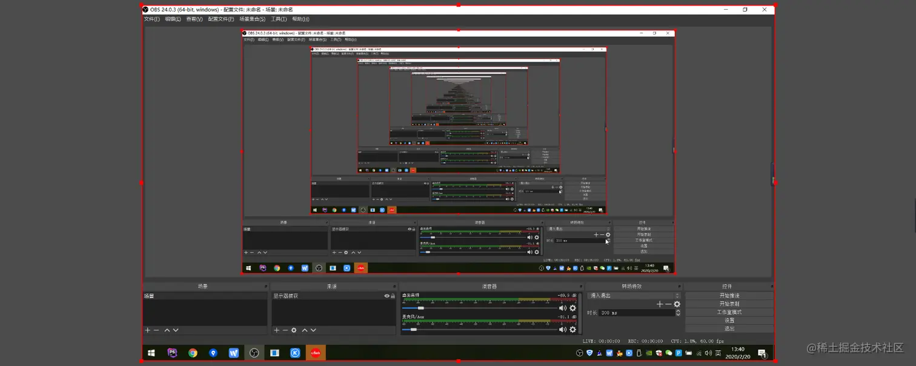Viewport: 916px width, 366px height.
Task: Click the mixer panel vertical scrollbar
Action: point(580,313)
